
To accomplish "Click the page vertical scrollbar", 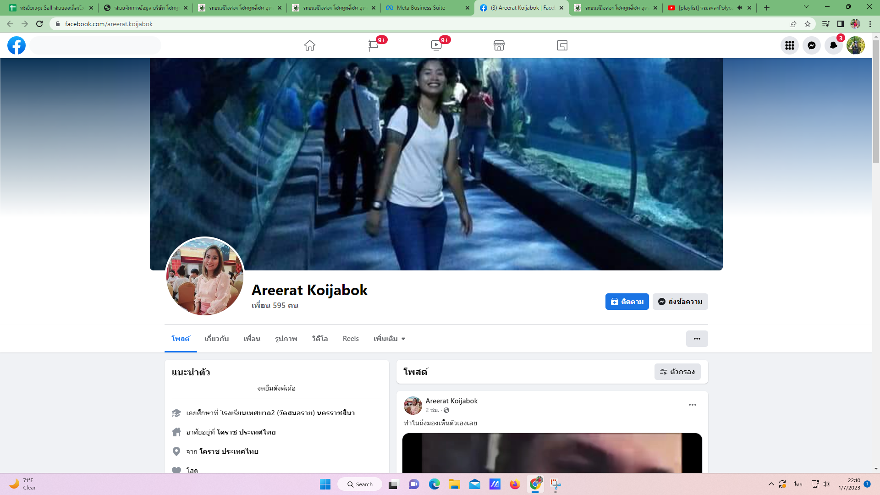I will coord(876,101).
